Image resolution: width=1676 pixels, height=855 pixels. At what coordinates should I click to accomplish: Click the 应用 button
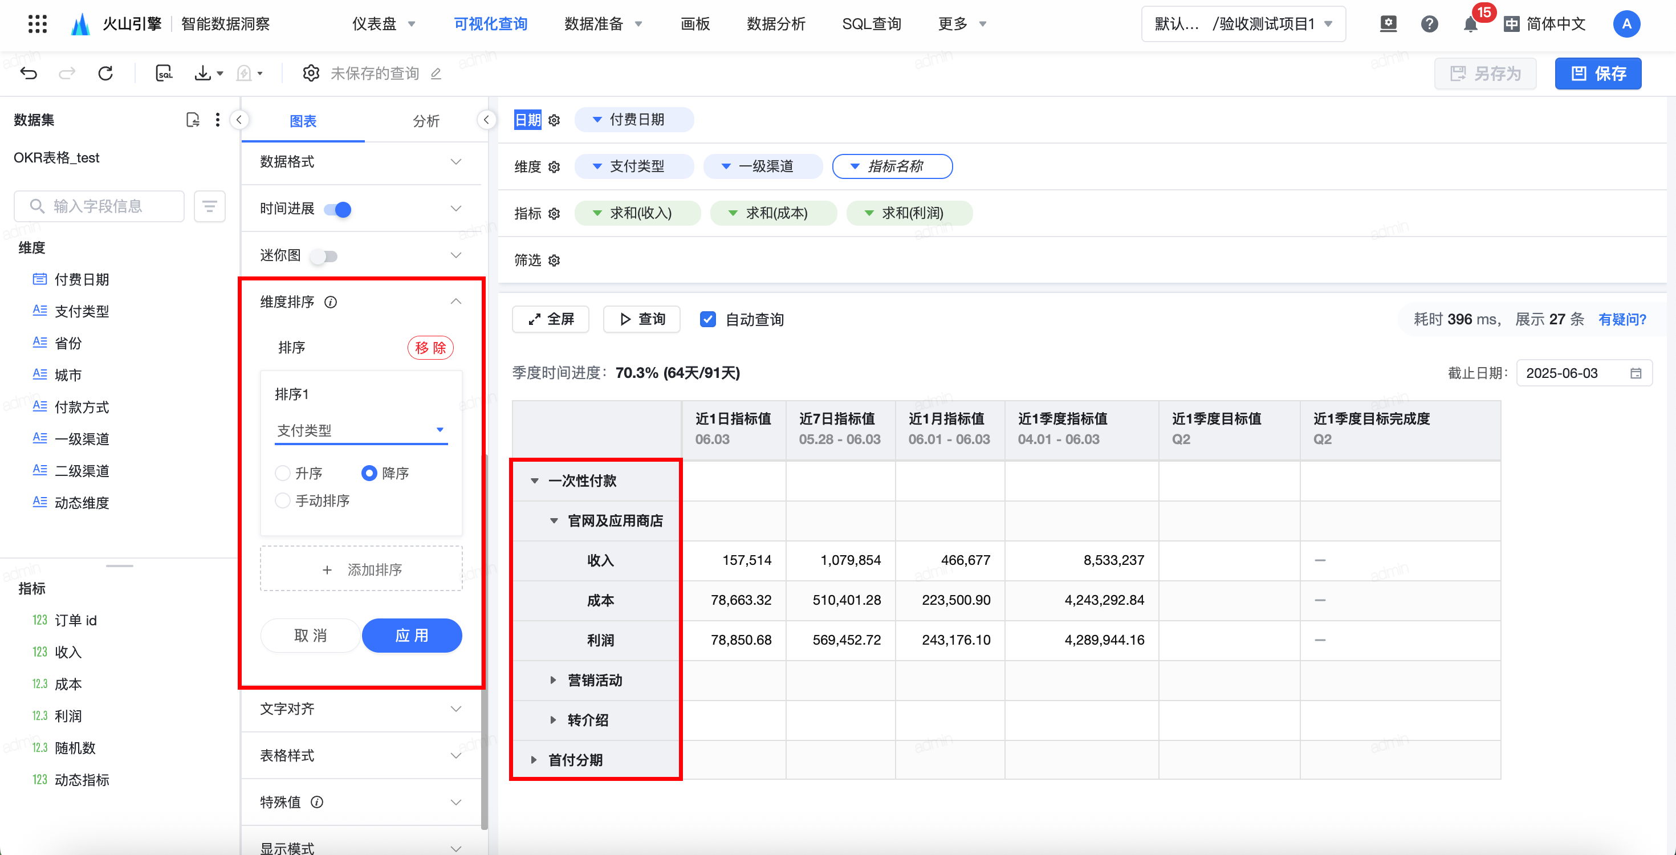click(412, 635)
